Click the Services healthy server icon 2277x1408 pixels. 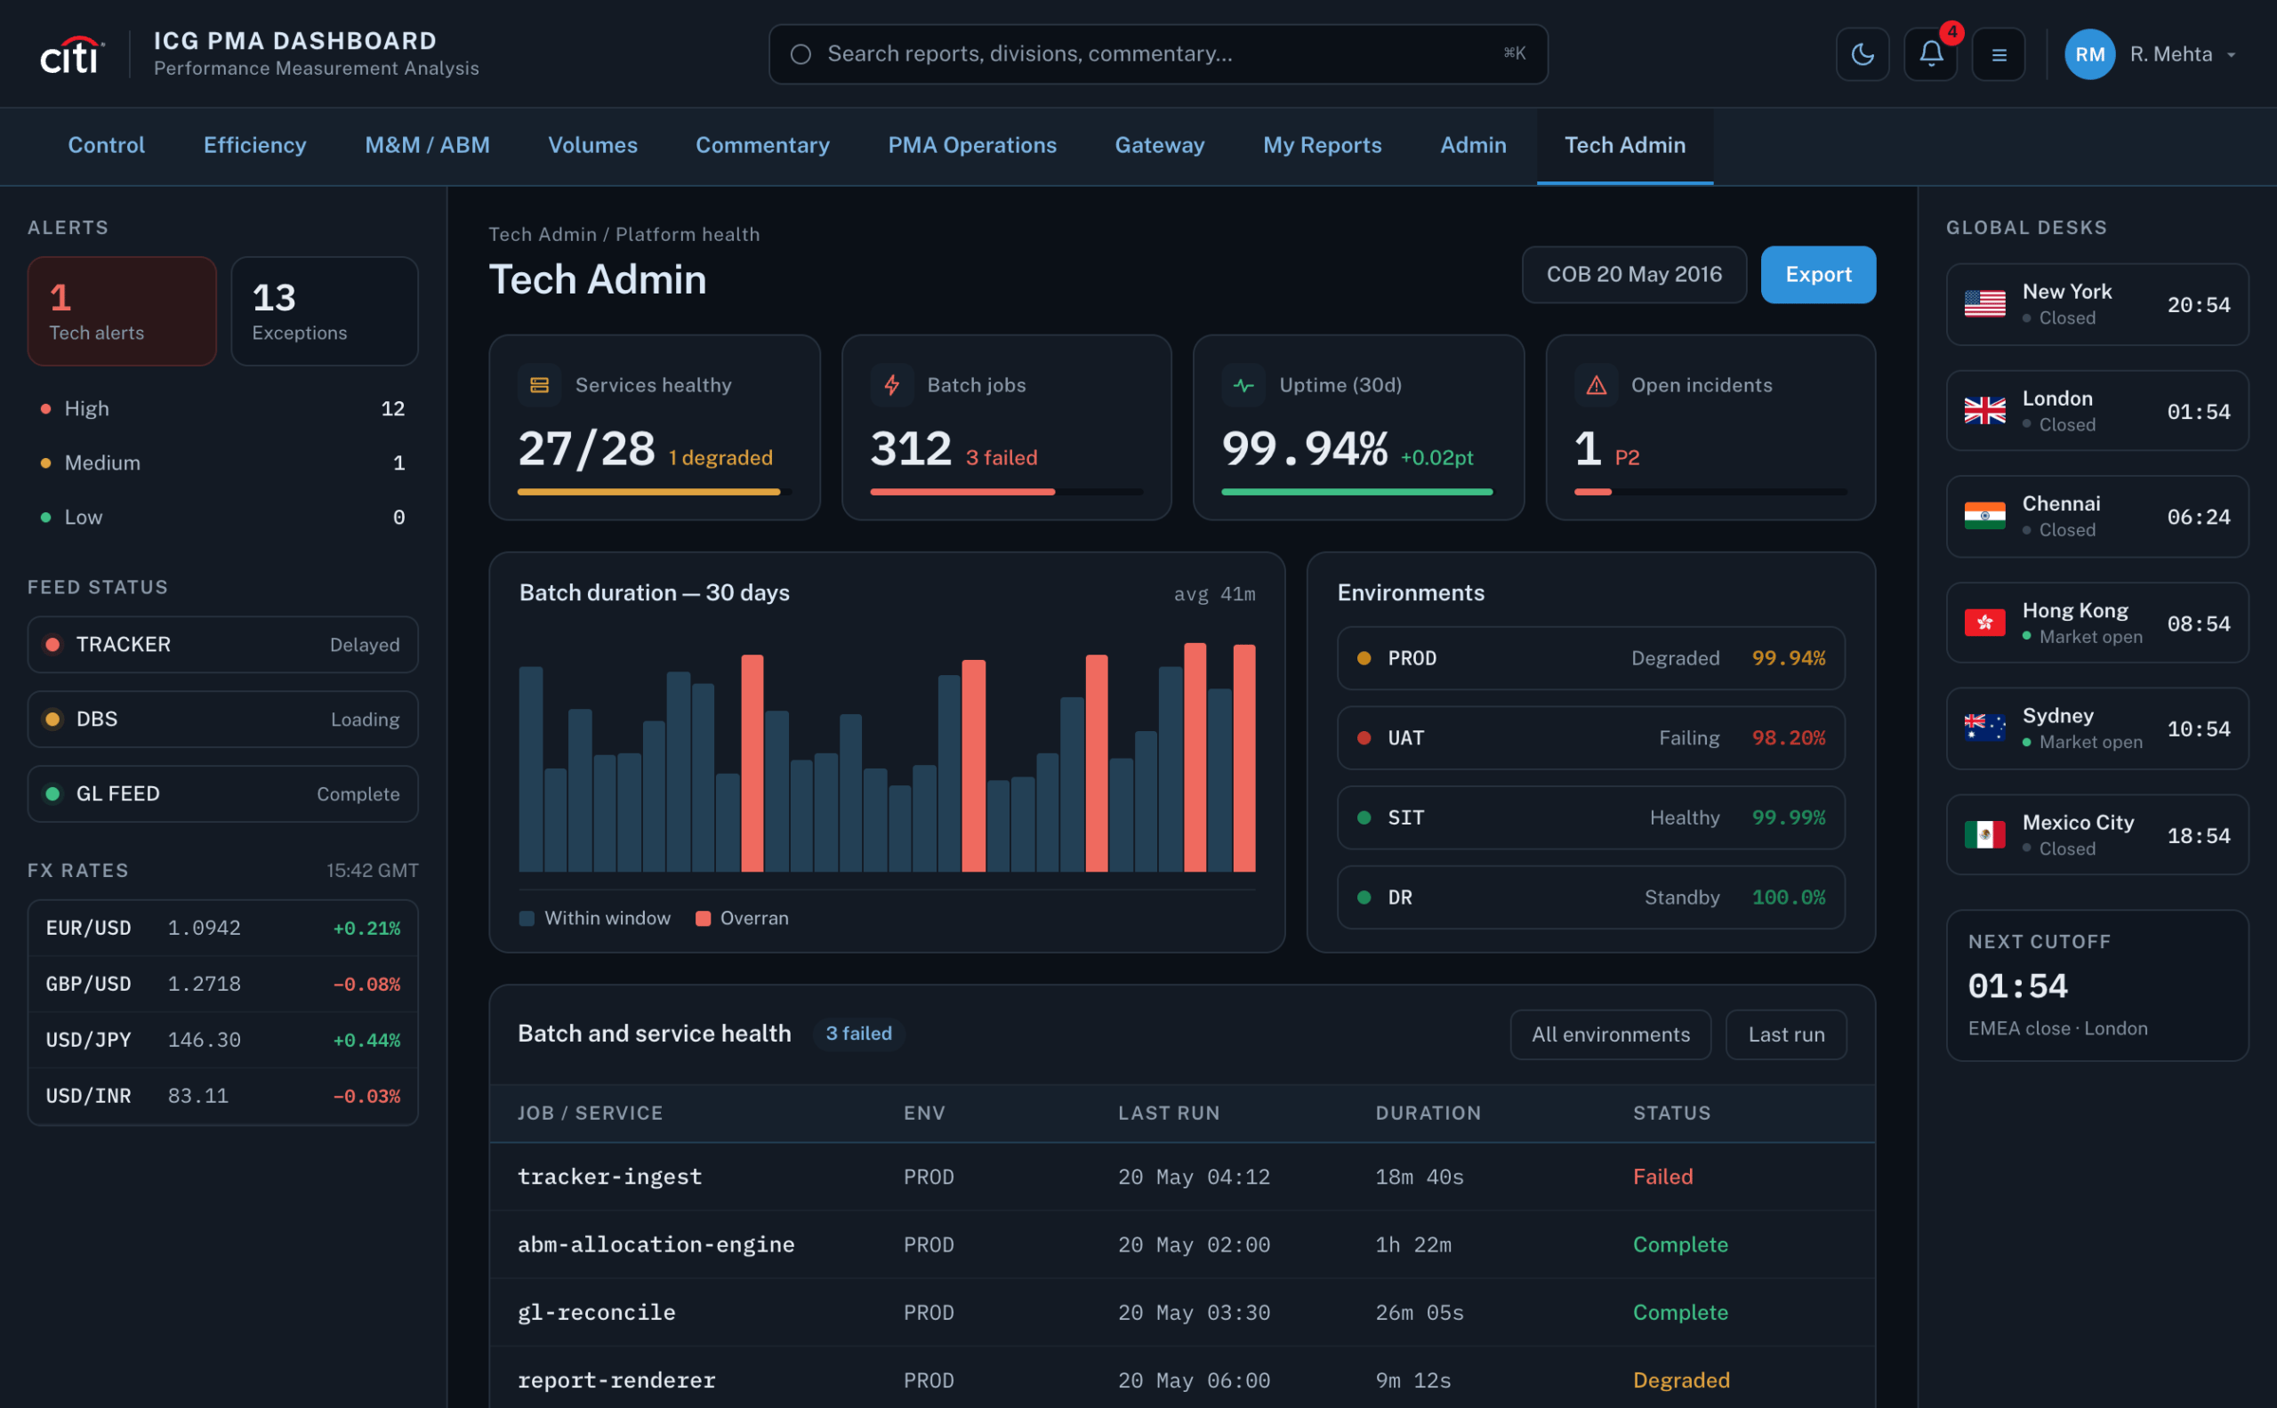pos(539,384)
